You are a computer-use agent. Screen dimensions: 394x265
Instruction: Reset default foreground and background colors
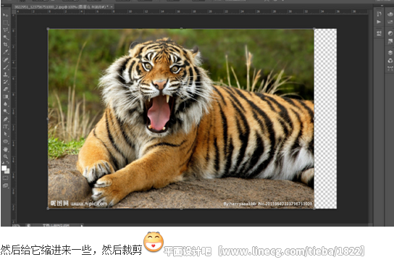tap(3, 163)
